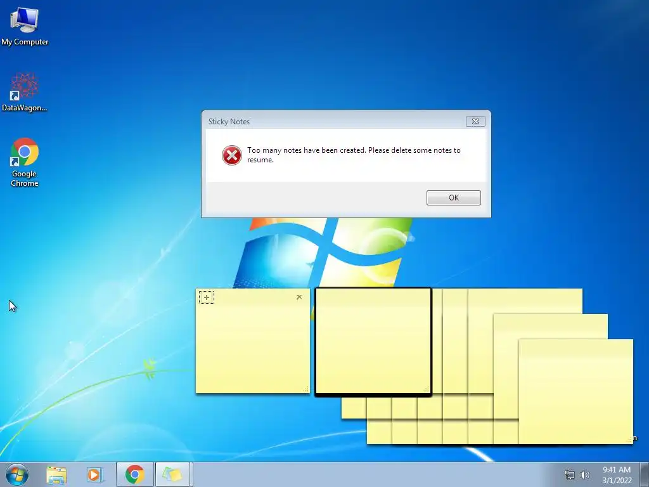Open Windows Media Player from the taskbar

click(x=94, y=474)
